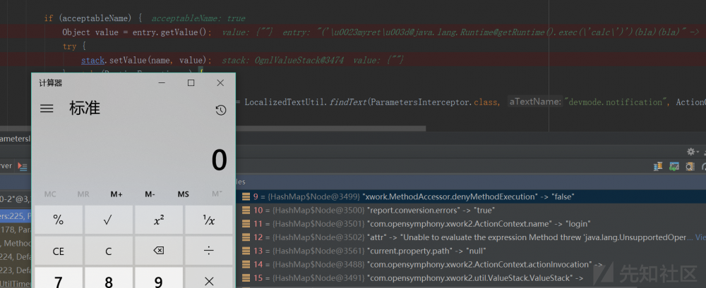This screenshot has width=706, height=288.
Task: Click the M+ memory add key
Action: click(116, 194)
